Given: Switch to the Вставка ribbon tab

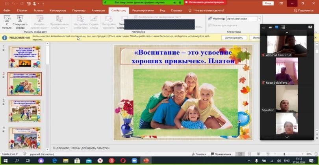Looking at the screenshot, I should (x=39, y=10).
